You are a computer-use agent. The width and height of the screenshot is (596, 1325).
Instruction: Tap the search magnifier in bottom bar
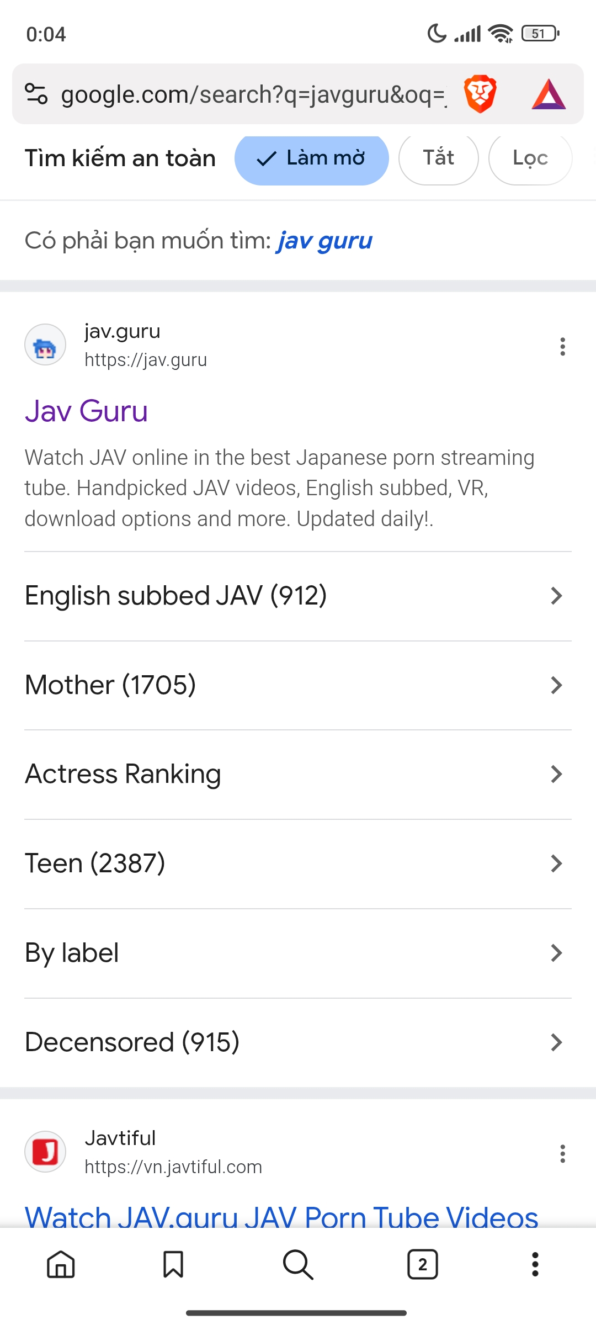tap(298, 1264)
